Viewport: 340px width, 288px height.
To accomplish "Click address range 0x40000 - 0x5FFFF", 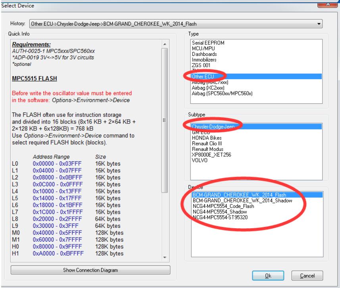I will pyautogui.click(x=58, y=233).
